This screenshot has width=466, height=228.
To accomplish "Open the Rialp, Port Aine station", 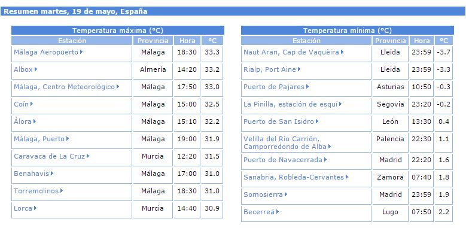I will click(x=270, y=69).
